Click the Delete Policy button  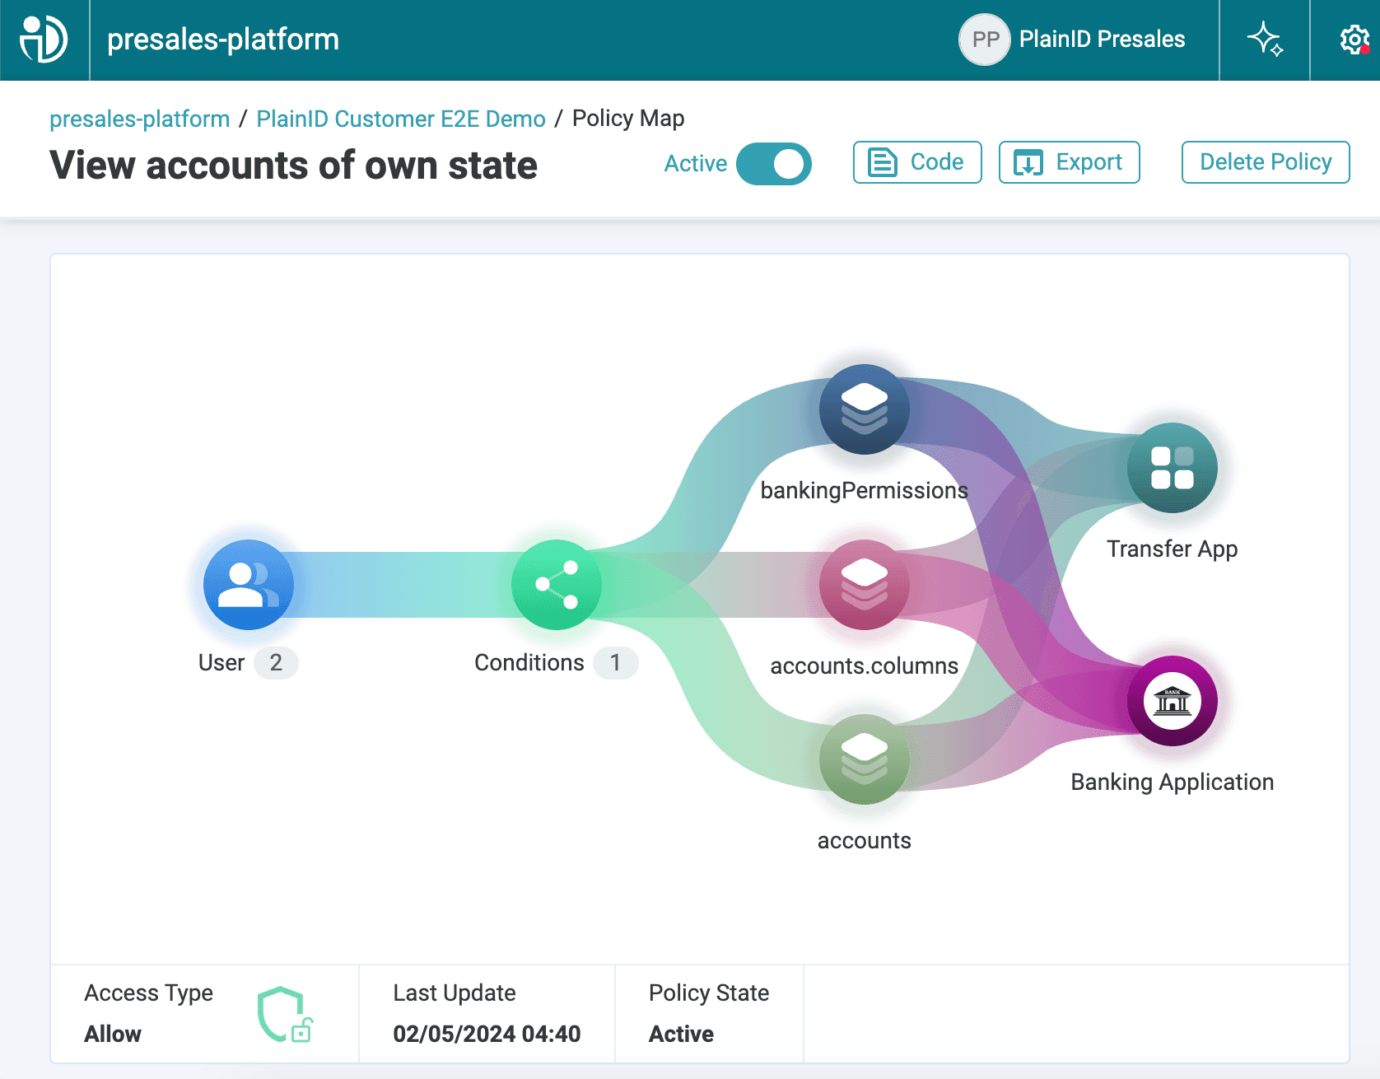click(1266, 162)
